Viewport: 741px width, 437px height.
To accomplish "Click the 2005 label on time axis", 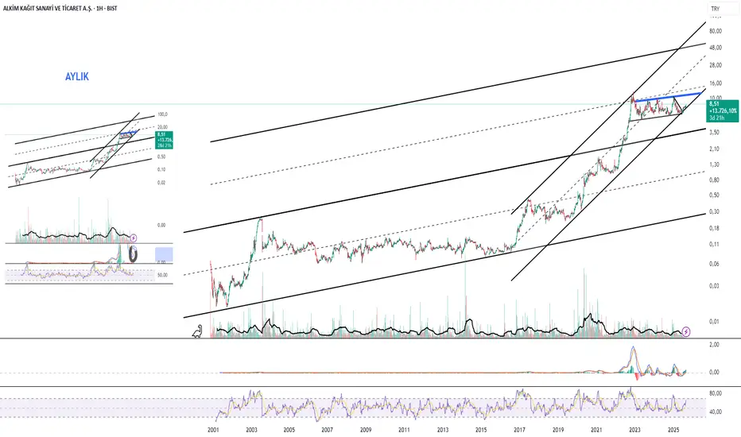I will [x=289, y=430].
